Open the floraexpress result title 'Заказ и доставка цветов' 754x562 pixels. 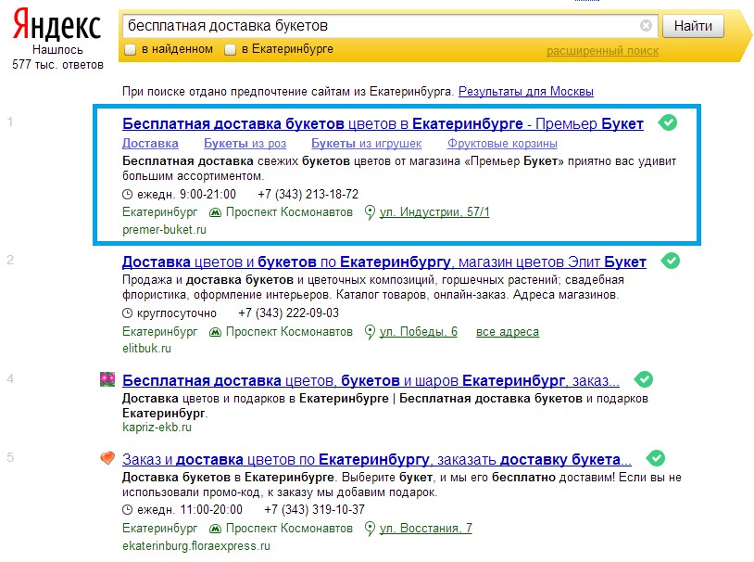click(x=377, y=459)
